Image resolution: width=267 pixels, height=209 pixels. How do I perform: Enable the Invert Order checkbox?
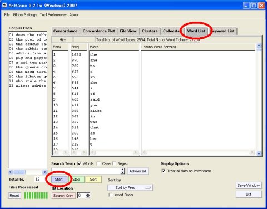[111, 195]
